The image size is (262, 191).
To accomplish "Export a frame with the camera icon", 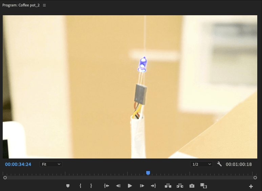I will point(192,186).
